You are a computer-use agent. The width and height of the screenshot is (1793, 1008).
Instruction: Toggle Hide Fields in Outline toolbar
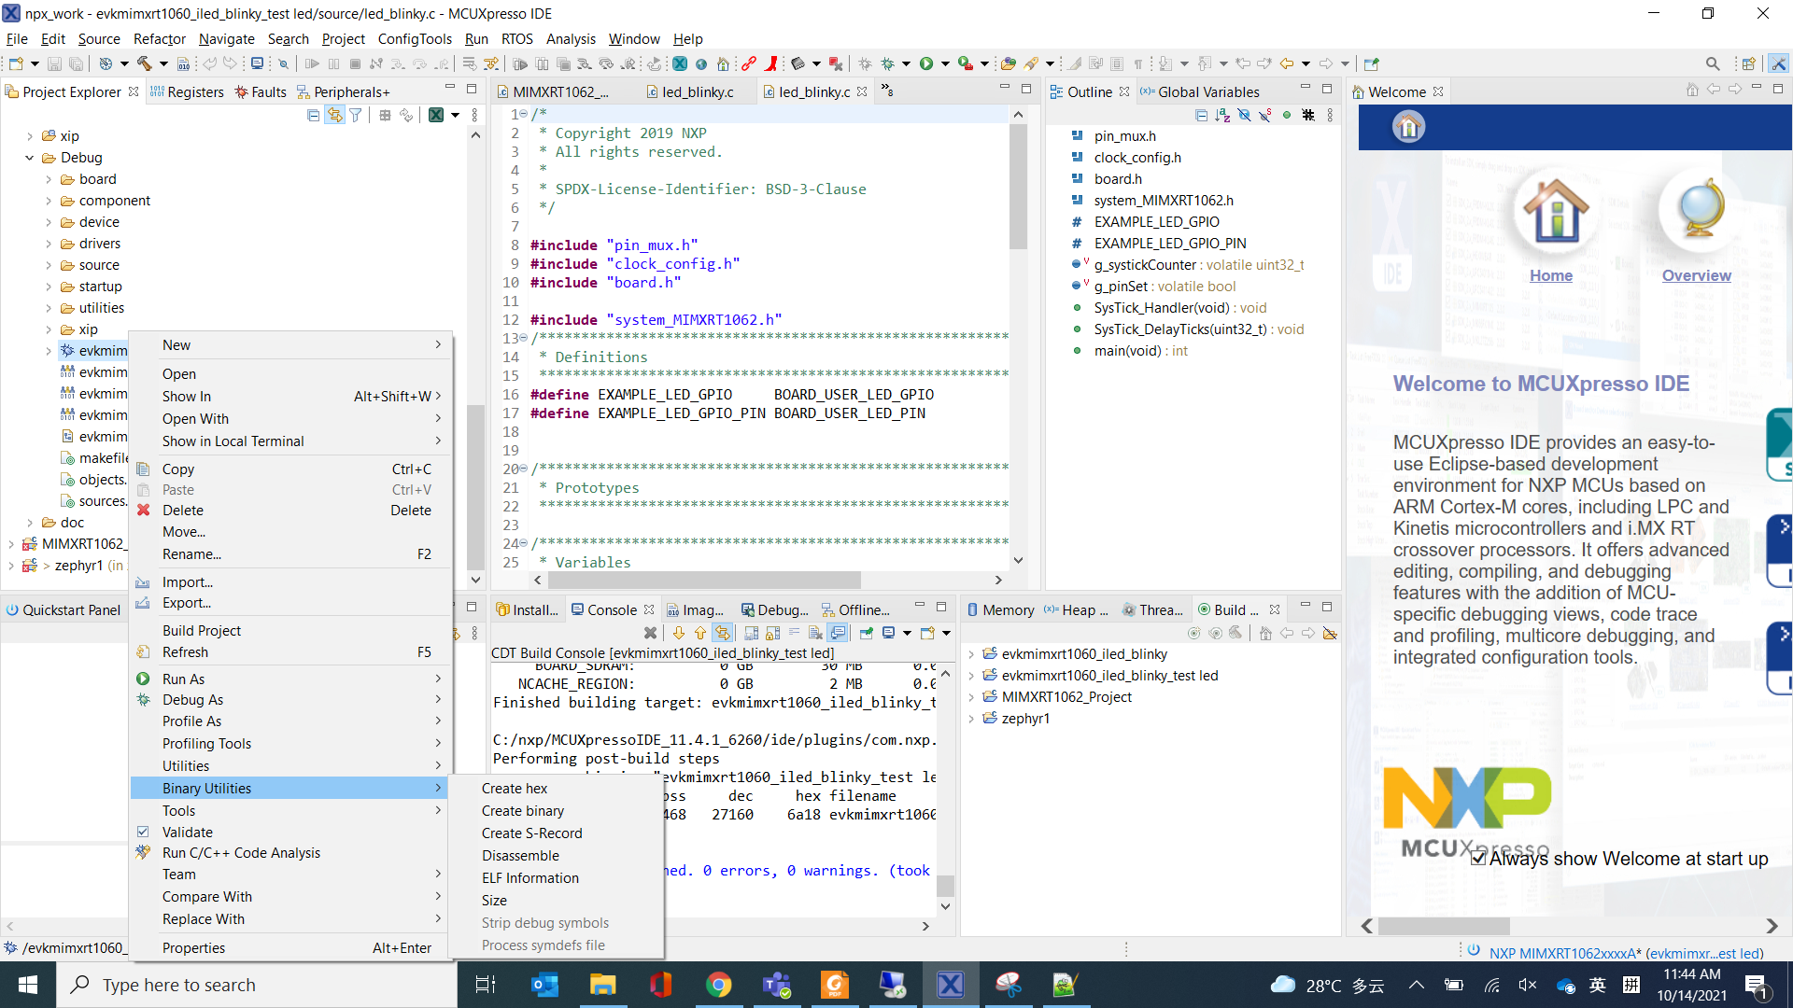point(1244,115)
